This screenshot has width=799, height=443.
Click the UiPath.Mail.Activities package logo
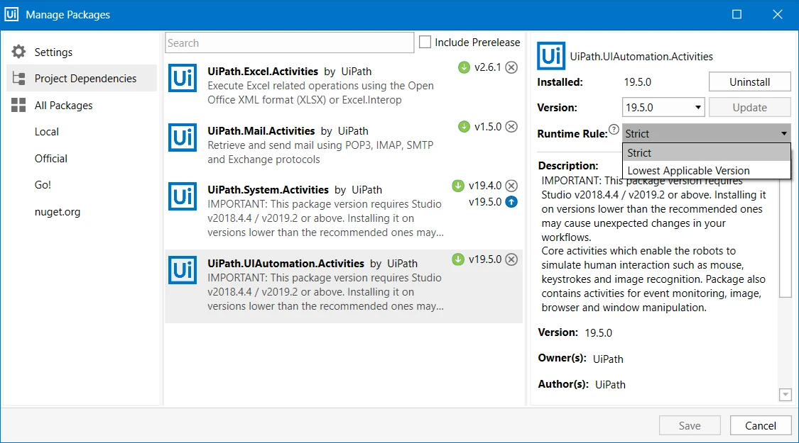point(183,138)
